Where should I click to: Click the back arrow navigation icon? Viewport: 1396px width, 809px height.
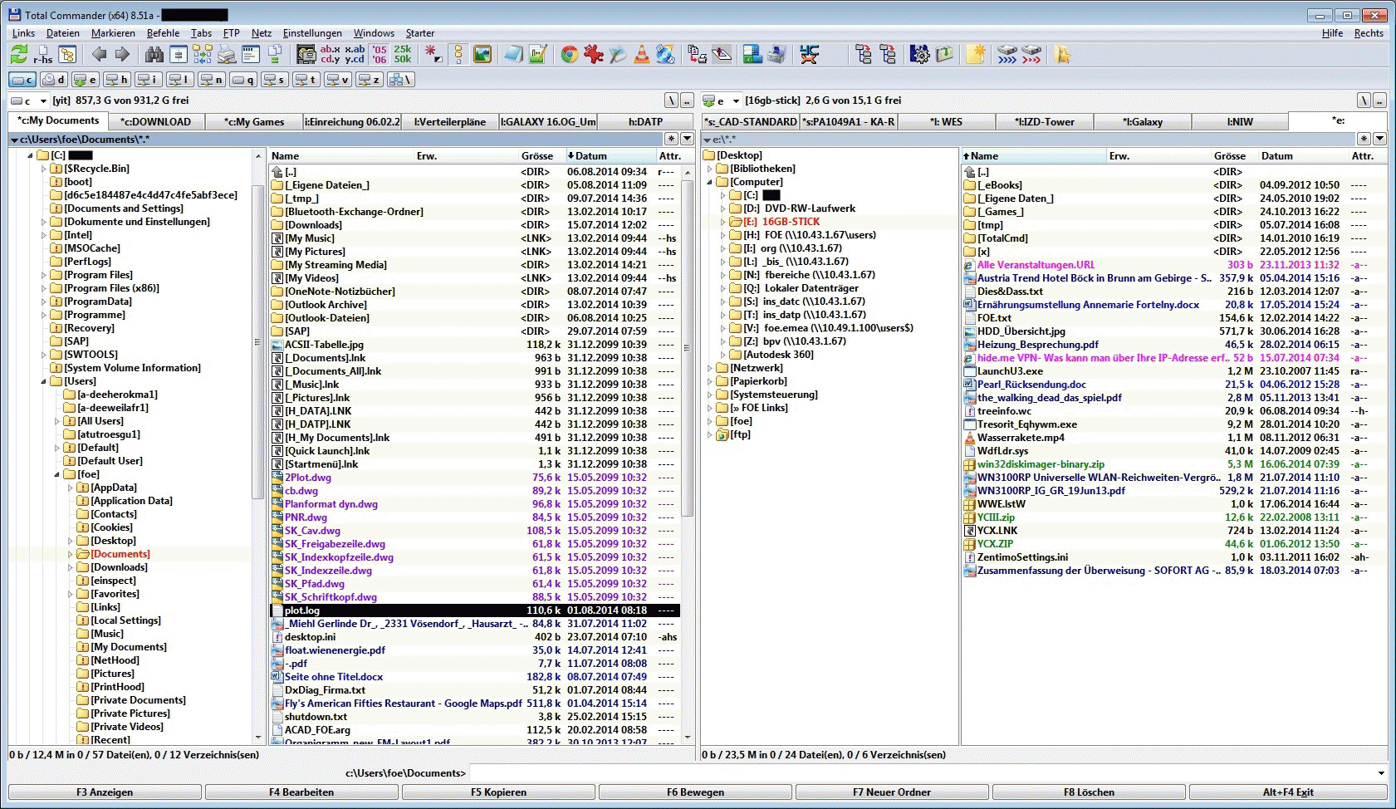pos(99,55)
